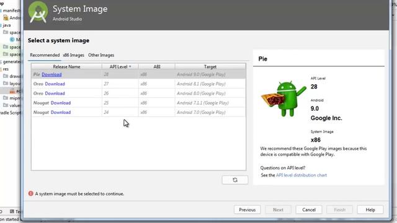Viewport: 397px width, 223px height.
Task: Click API level 24 cell
Action: click(x=120, y=112)
